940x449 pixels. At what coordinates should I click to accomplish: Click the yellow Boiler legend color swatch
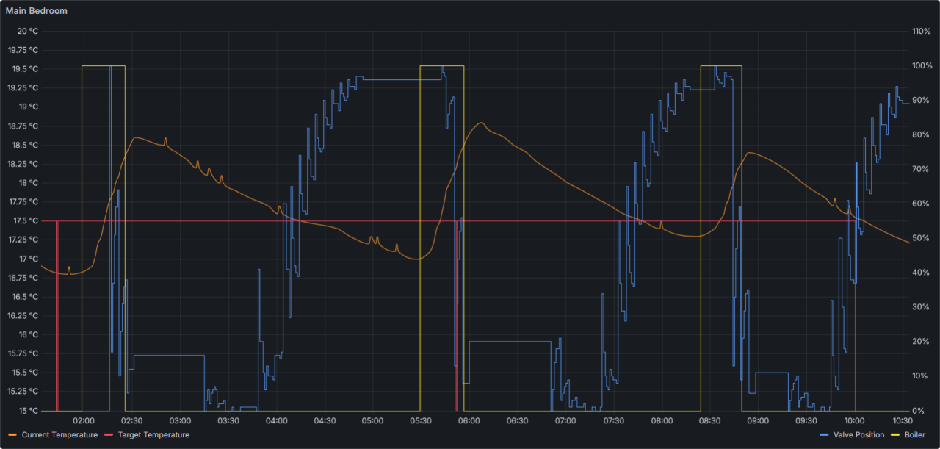pos(894,435)
